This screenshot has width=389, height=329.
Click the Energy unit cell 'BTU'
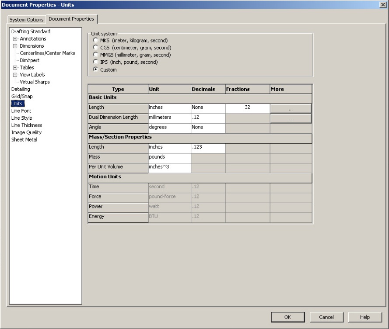click(169, 218)
